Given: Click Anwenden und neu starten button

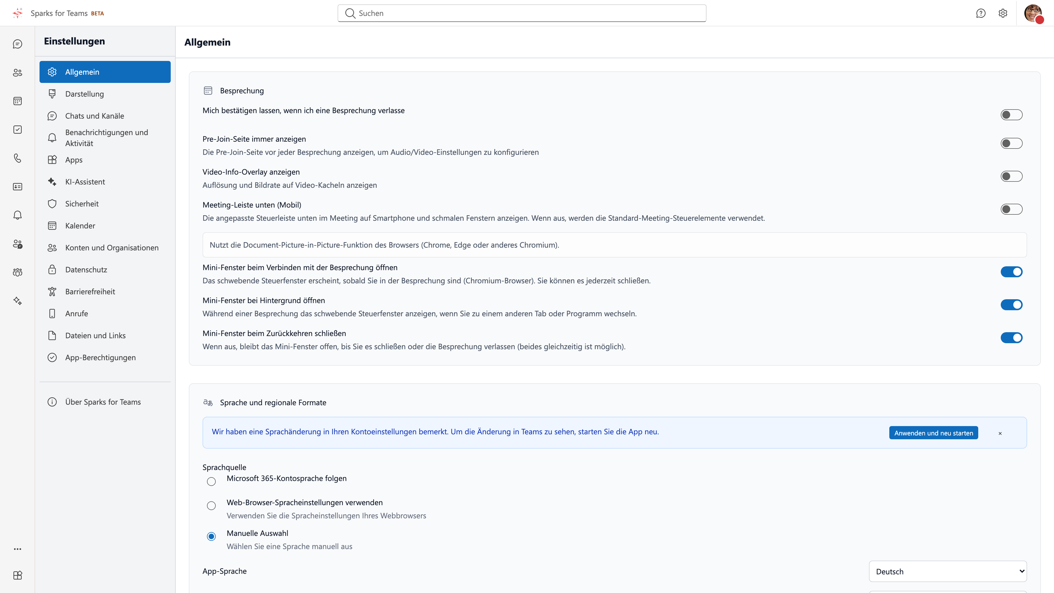Looking at the screenshot, I should [933, 433].
